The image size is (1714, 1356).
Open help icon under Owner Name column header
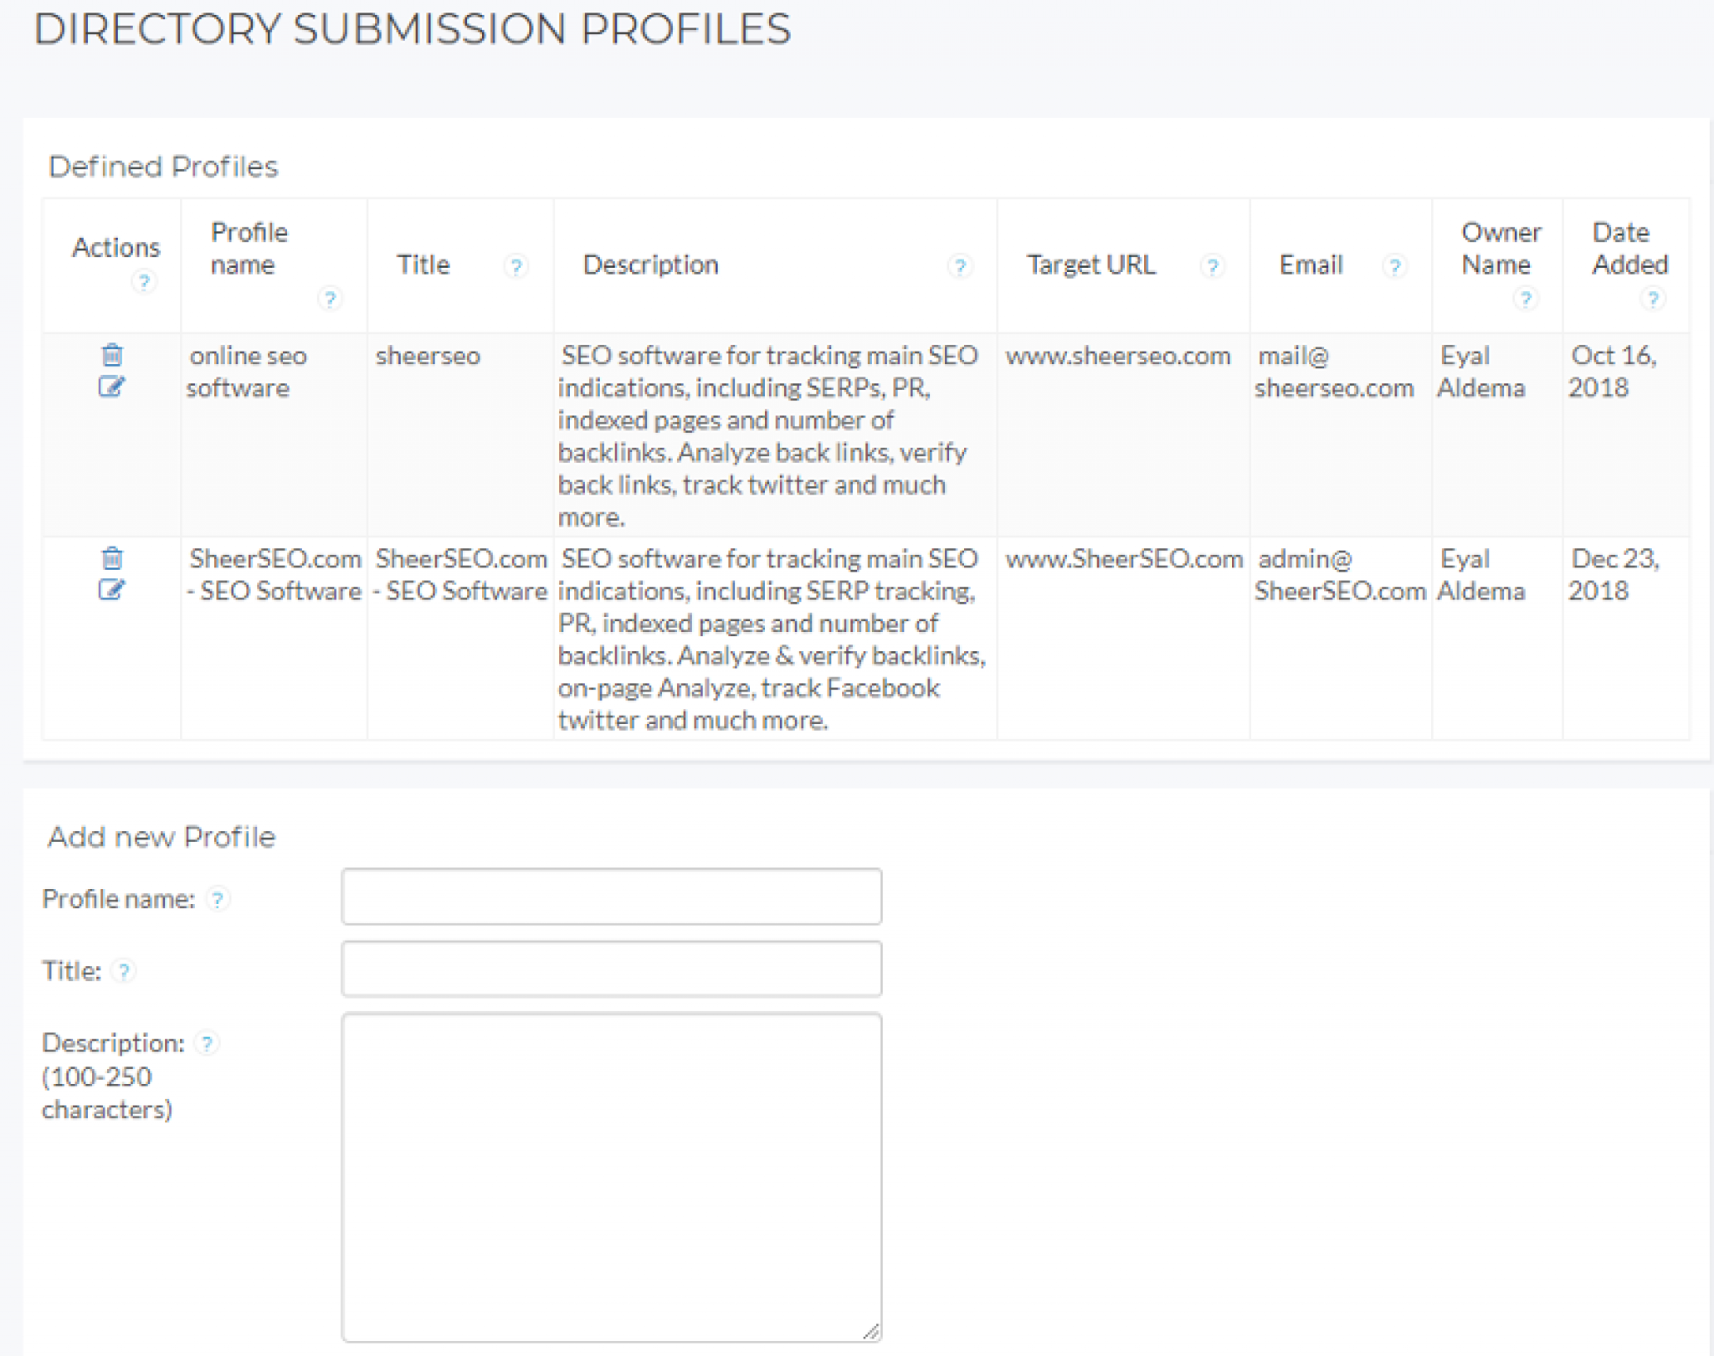point(1526,298)
